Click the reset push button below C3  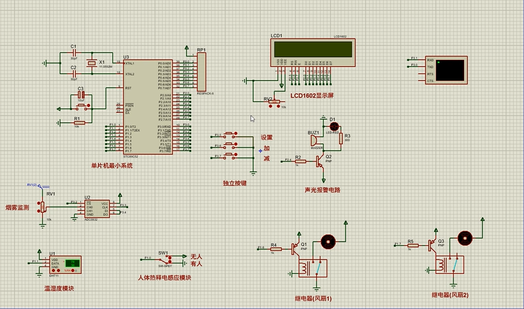pos(81,107)
